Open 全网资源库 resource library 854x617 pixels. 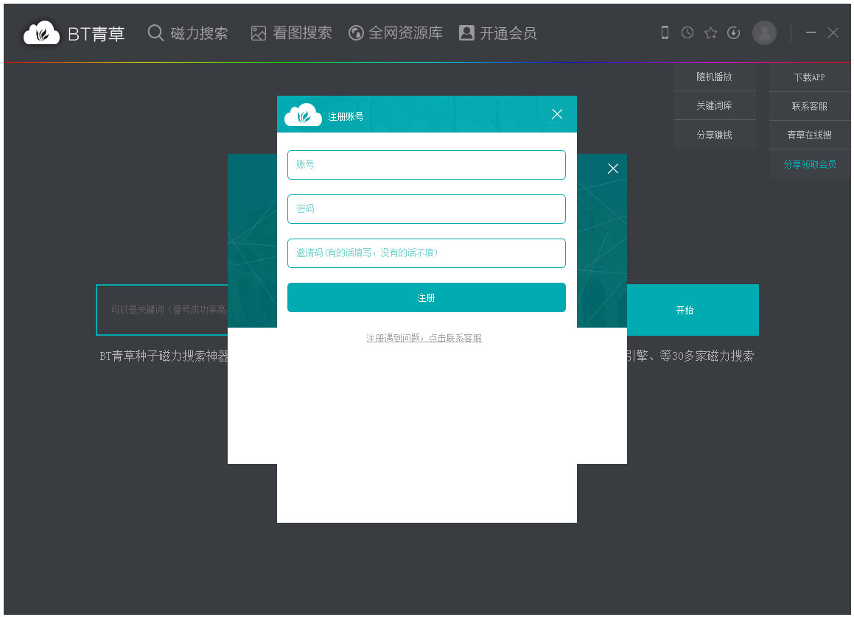[x=396, y=33]
